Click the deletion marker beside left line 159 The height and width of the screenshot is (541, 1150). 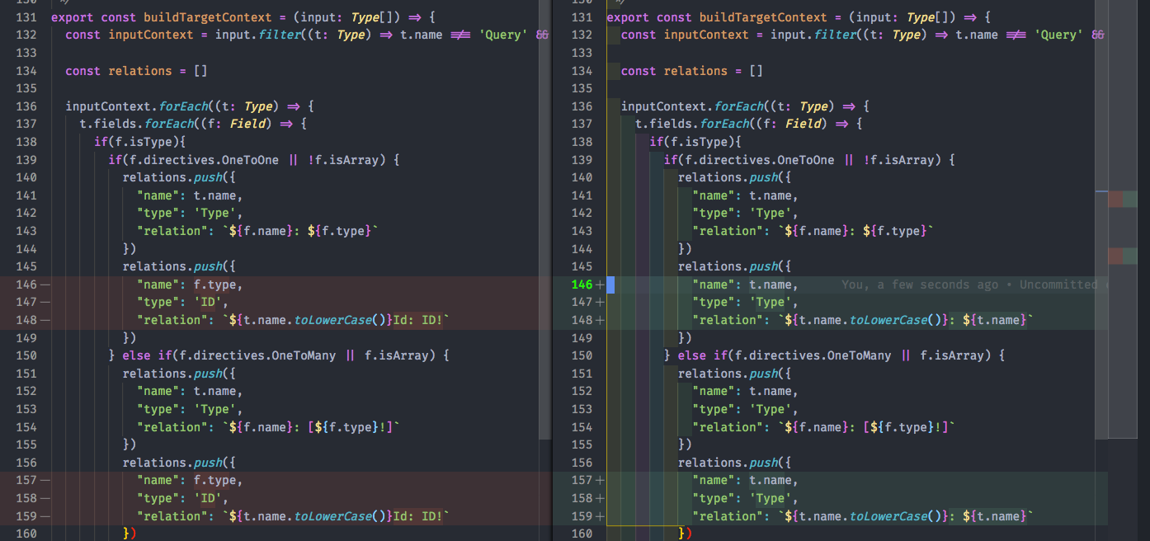click(46, 516)
